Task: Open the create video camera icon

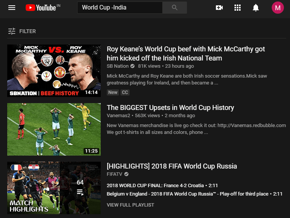Action: click(219, 8)
